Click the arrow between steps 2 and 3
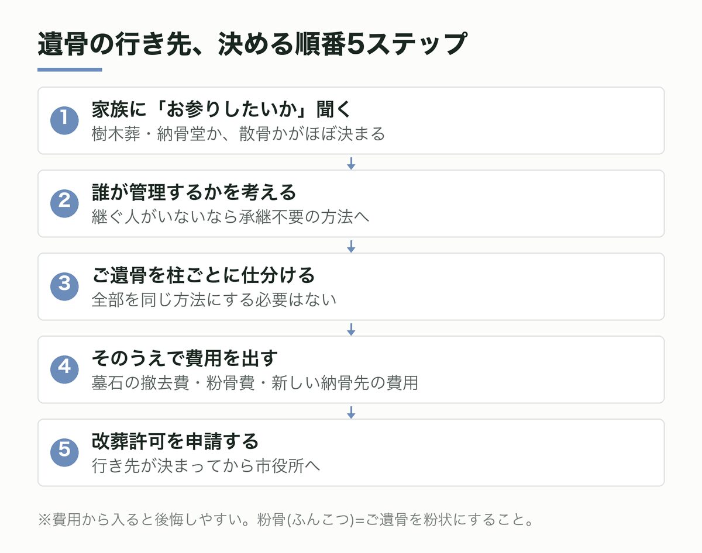This screenshot has height=553, width=702. pyautogui.click(x=351, y=246)
